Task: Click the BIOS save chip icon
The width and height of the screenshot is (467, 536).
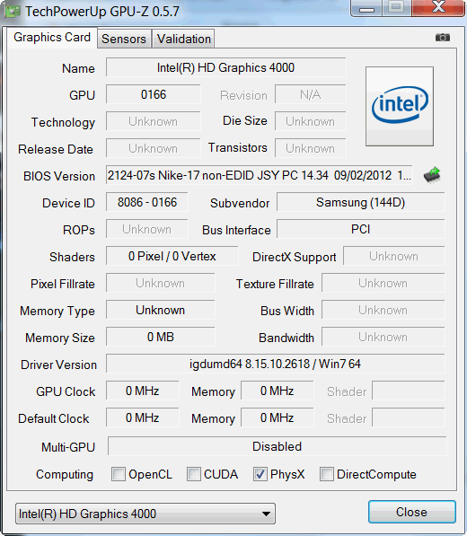Action: click(x=432, y=175)
